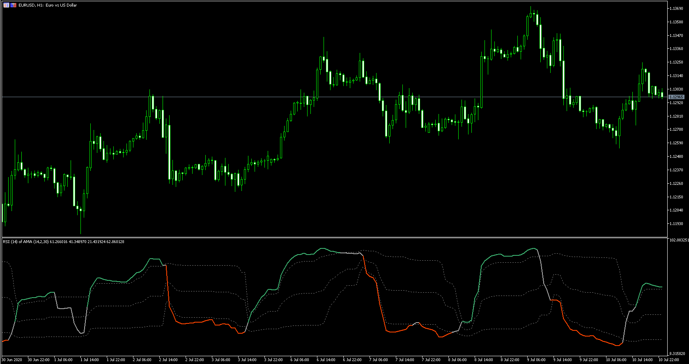Click the 1.13690 level on price scale

tap(676, 9)
